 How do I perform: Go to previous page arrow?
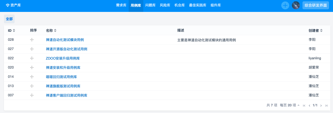(309, 105)
